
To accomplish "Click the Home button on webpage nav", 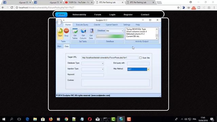I will [61, 15].
